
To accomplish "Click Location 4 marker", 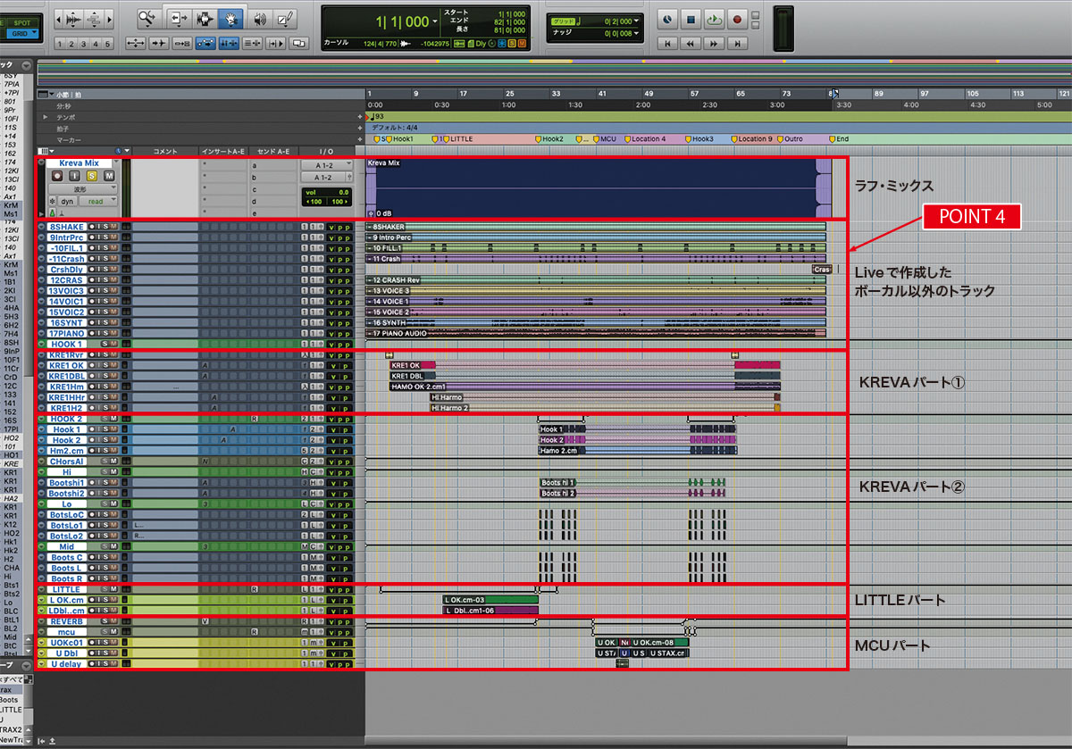I will [645, 139].
